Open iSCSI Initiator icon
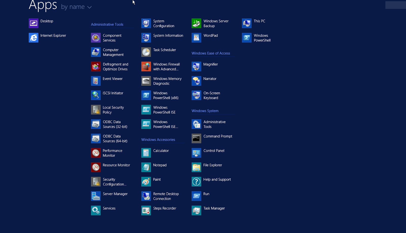Screen dimensions: 406x233 [96, 96]
